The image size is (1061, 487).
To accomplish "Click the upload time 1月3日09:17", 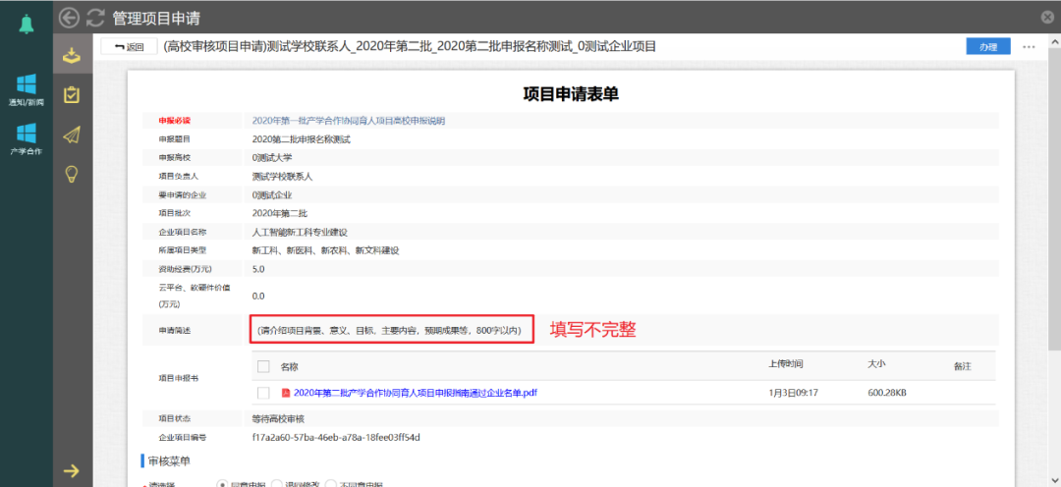I will point(794,393).
